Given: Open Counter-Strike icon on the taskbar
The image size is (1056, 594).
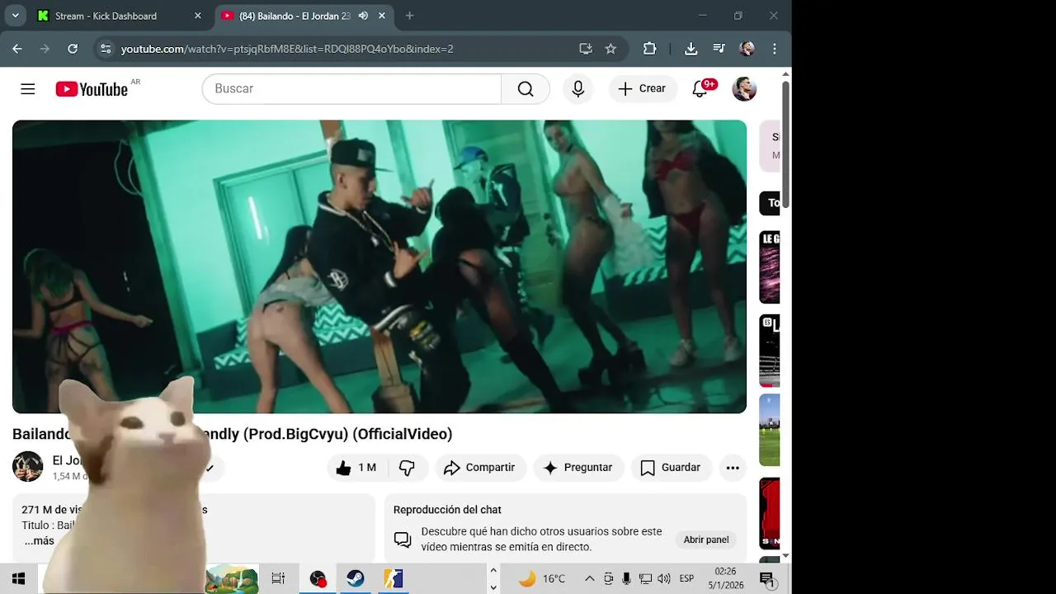Looking at the screenshot, I should coord(394,578).
